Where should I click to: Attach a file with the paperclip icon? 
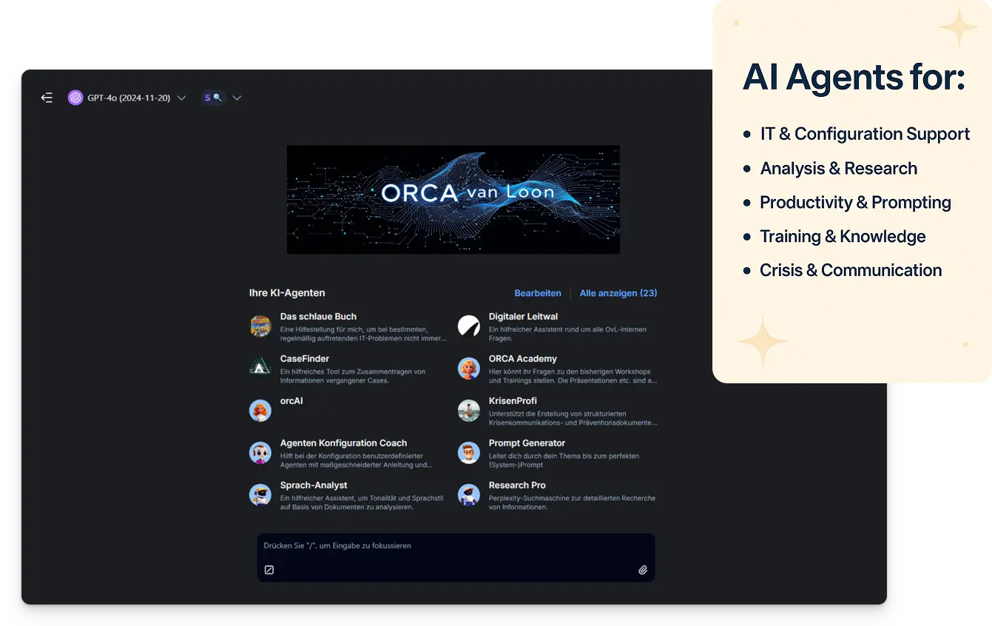(643, 570)
